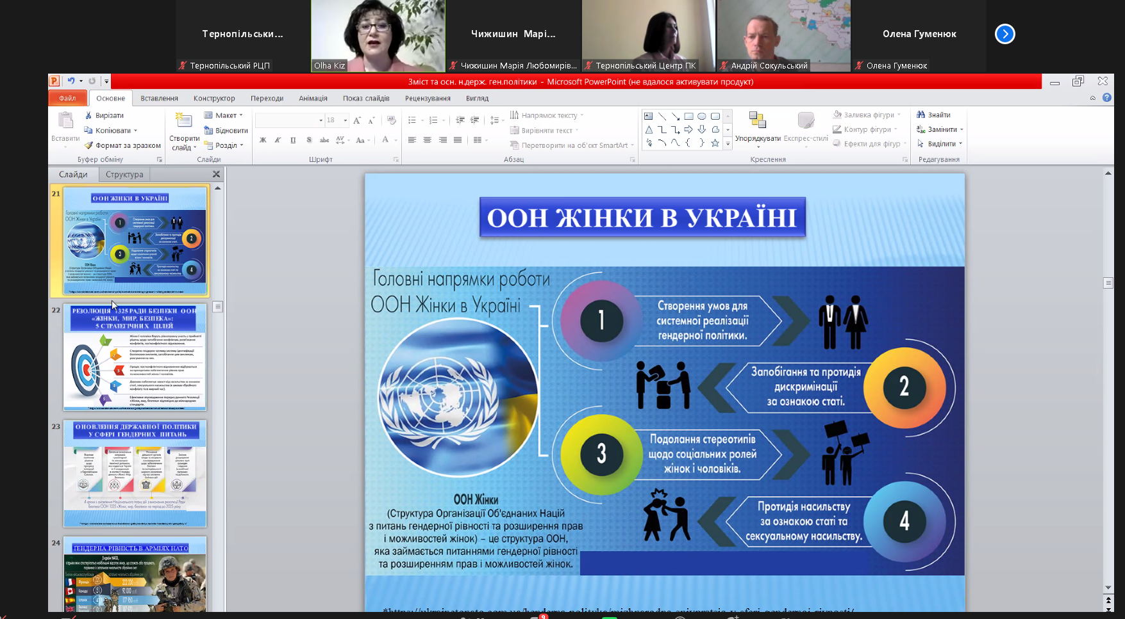Toggle Strikethrough (abc) formatting
Image resolution: width=1125 pixels, height=619 pixels.
tap(324, 140)
